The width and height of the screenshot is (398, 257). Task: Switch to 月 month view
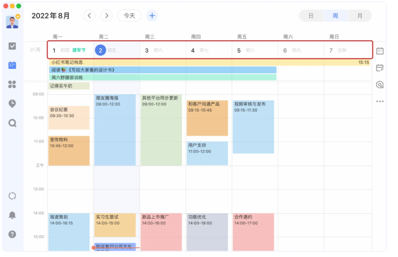click(x=359, y=16)
